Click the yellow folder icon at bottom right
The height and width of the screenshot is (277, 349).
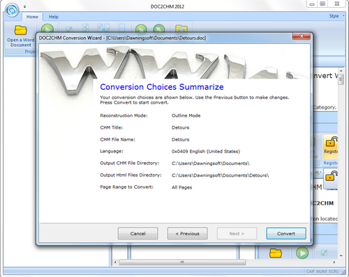point(276,253)
